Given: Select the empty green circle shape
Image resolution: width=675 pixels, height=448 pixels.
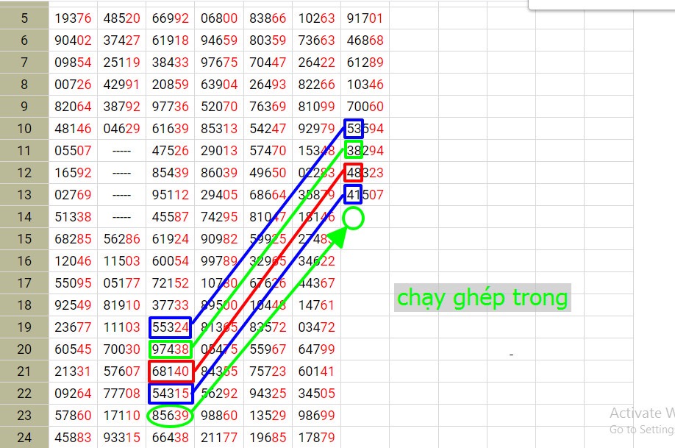Looking at the screenshot, I should pyautogui.click(x=354, y=218).
